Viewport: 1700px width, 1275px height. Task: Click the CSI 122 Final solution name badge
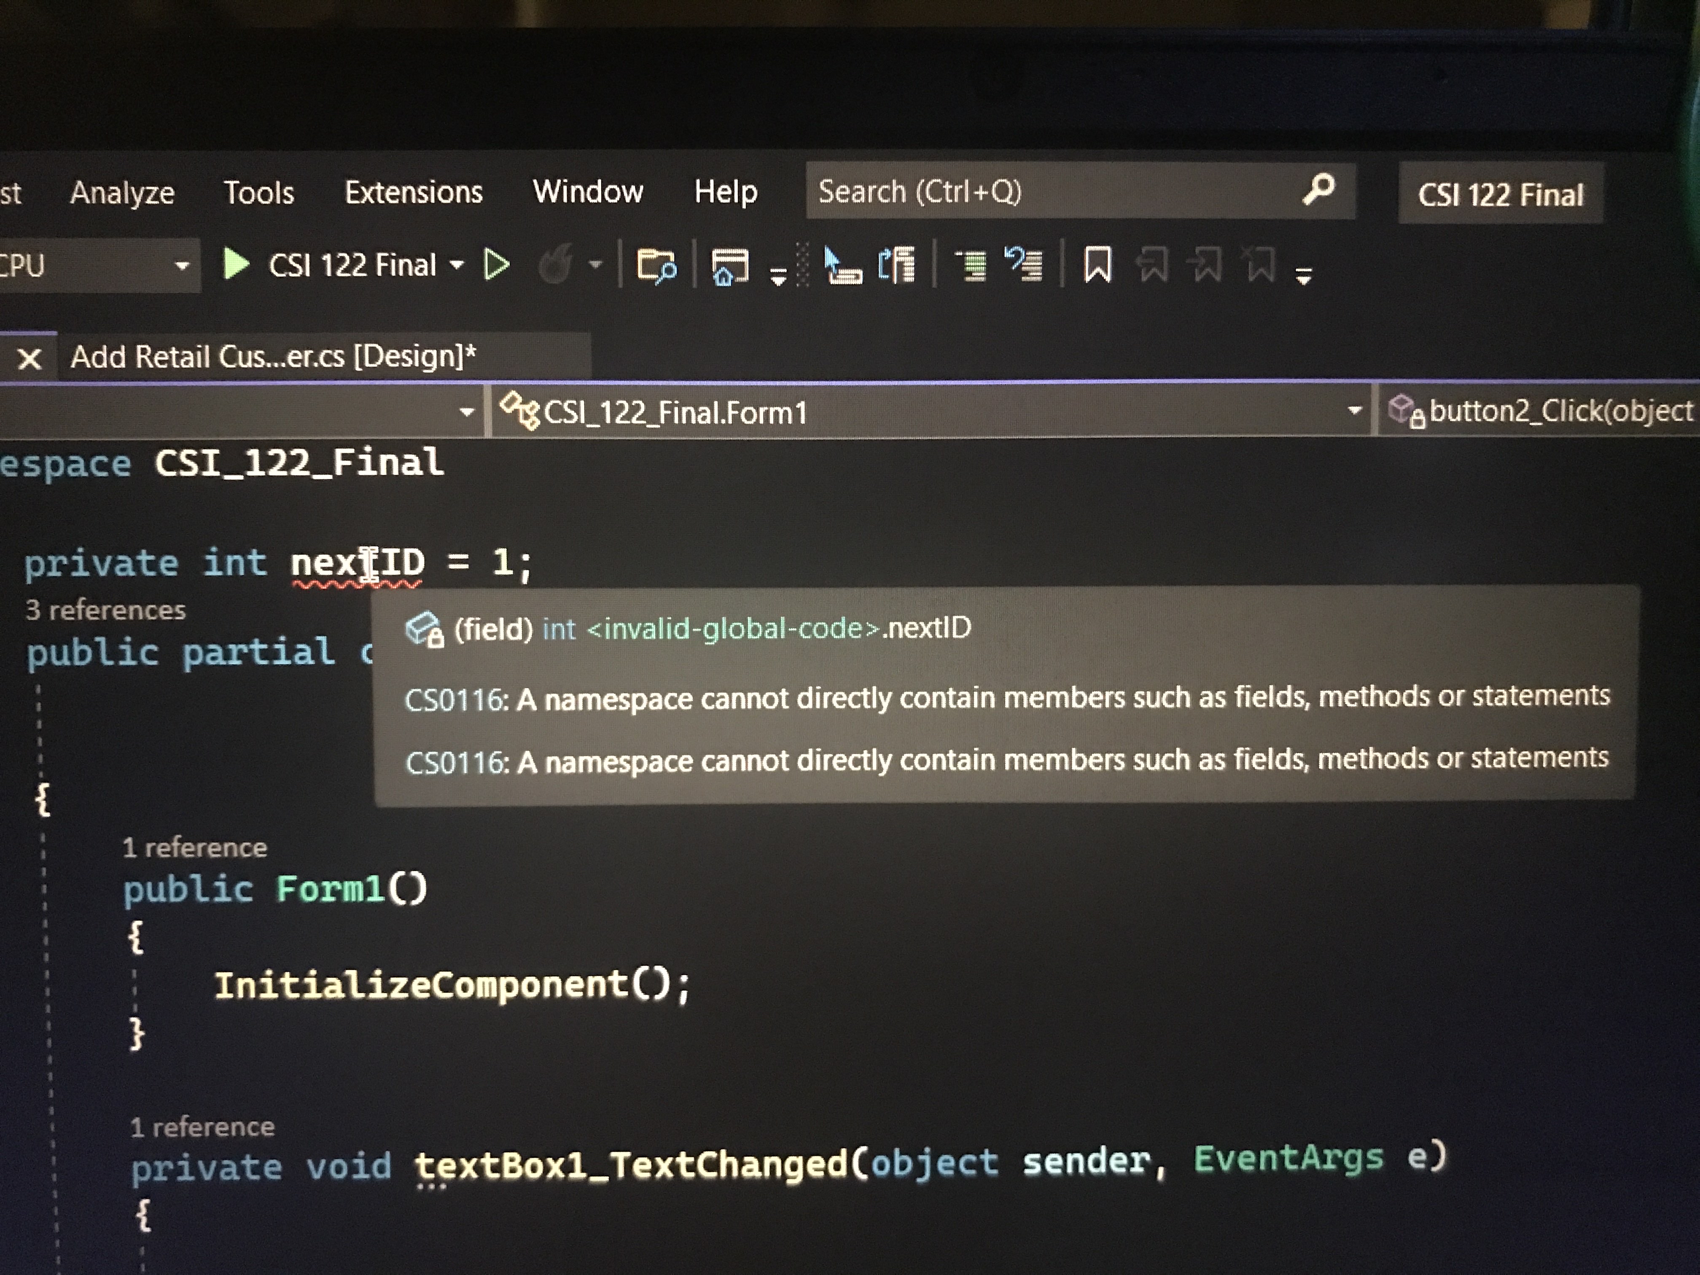(x=1500, y=194)
